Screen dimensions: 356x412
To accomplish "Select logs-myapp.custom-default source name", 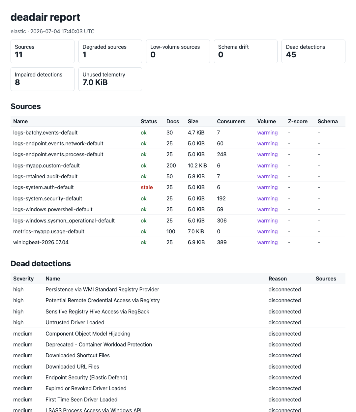I will (46, 165).
